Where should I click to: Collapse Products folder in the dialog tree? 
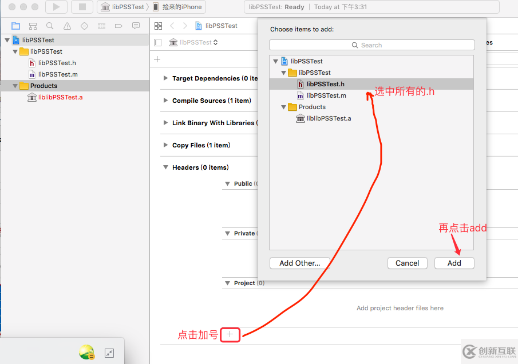click(x=283, y=107)
